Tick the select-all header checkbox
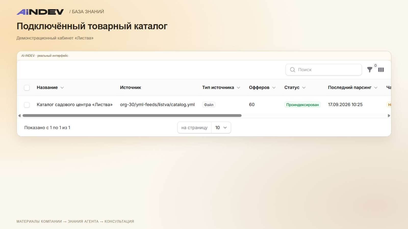Viewport: 408px width, 229px height. (27, 88)
